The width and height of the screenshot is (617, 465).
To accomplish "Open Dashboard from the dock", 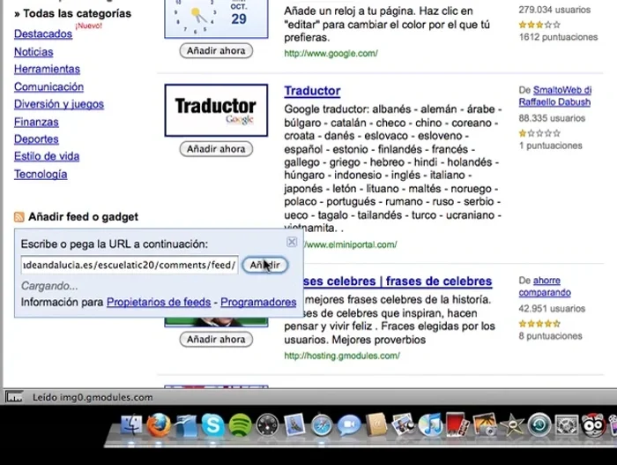I will pyautogui.click(x=267, y=425).
